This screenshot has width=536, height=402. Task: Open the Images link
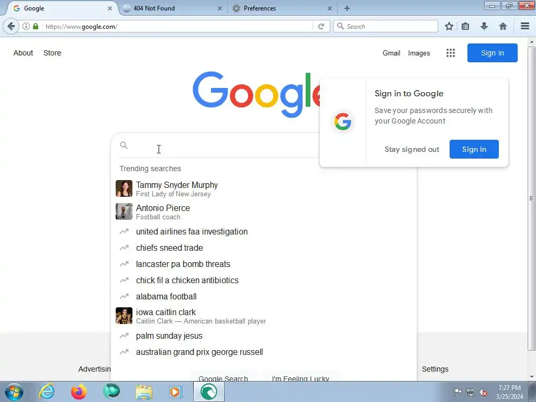[x=419, y=53]
